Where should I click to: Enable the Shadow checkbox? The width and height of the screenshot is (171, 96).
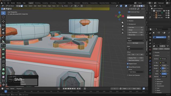click(x=128, y=21)
